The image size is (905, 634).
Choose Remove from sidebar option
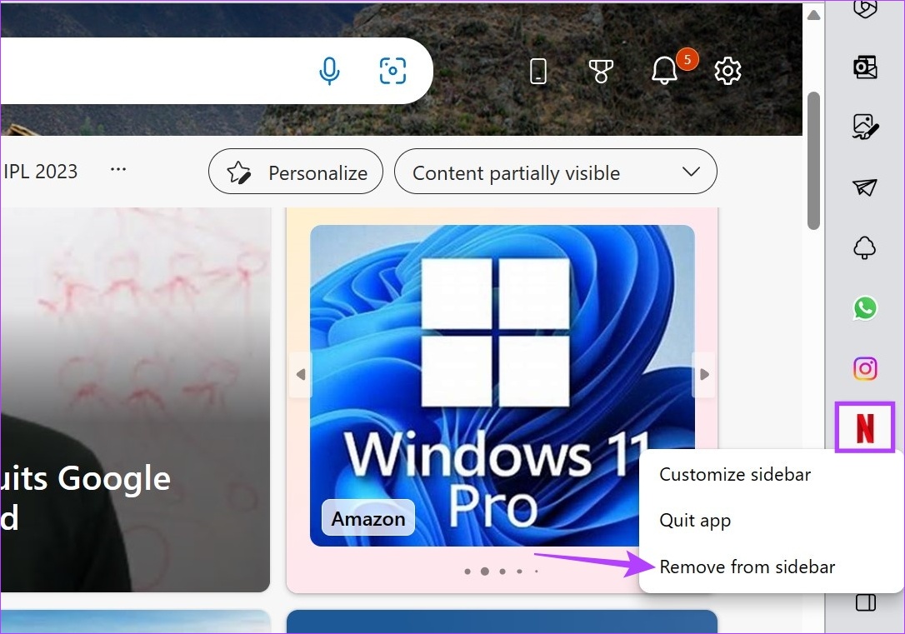pos(747,567)
